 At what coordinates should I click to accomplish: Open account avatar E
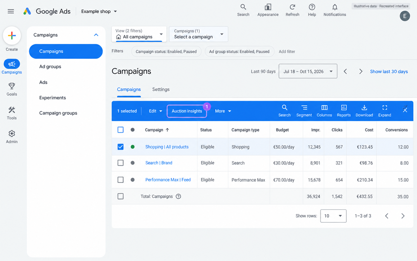pyautogui.click(x=405, y=16)
